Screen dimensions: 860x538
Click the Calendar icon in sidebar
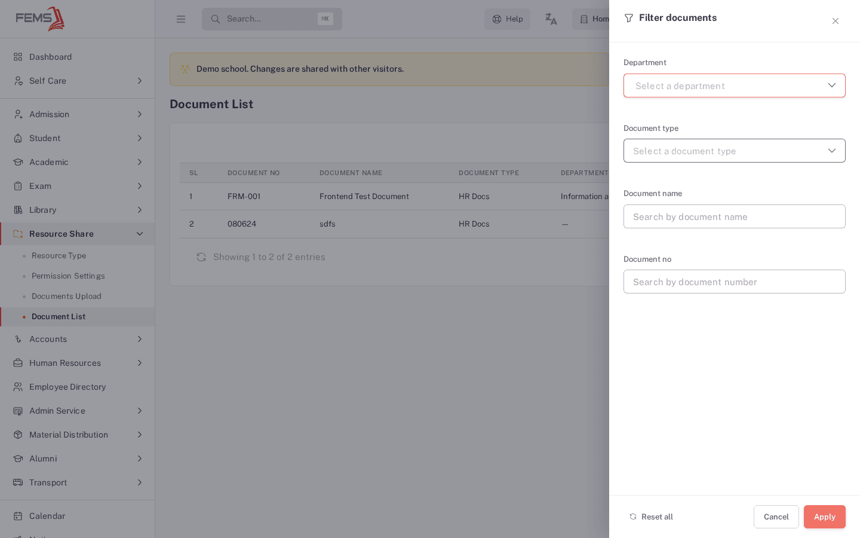[18, 516]
